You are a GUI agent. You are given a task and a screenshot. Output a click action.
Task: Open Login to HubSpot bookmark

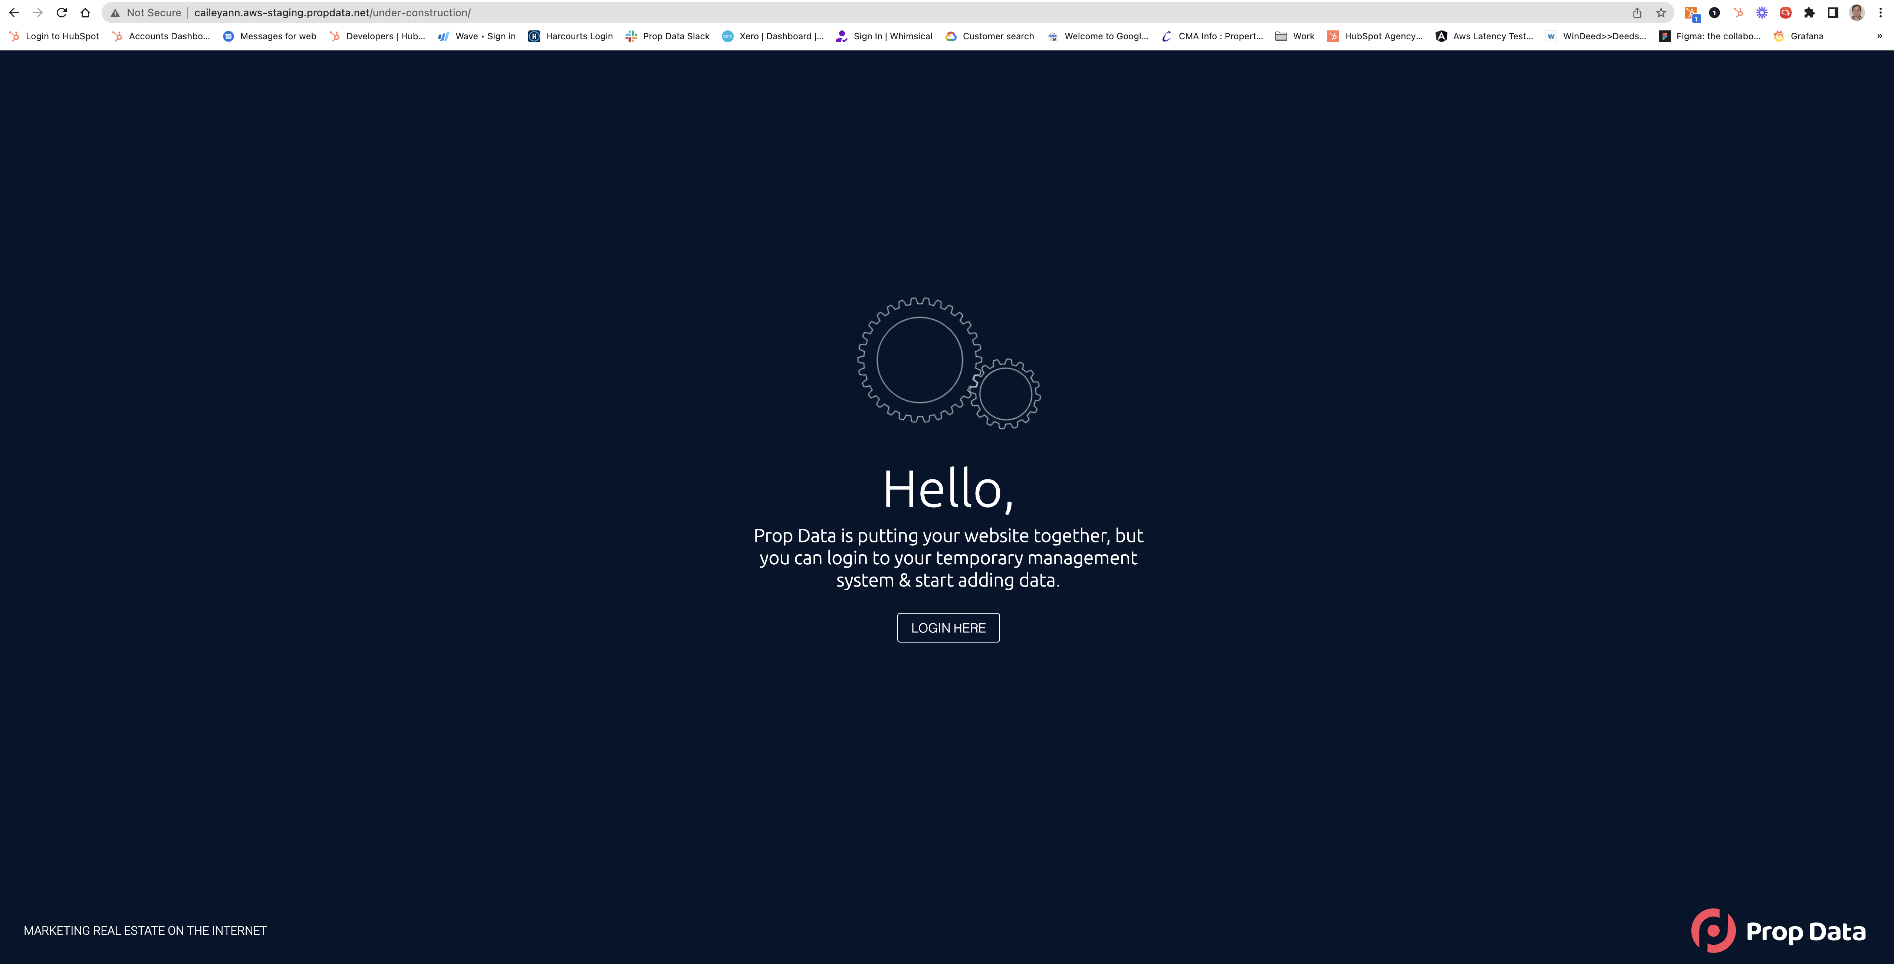pyautogui.click(x=55, y=36)
